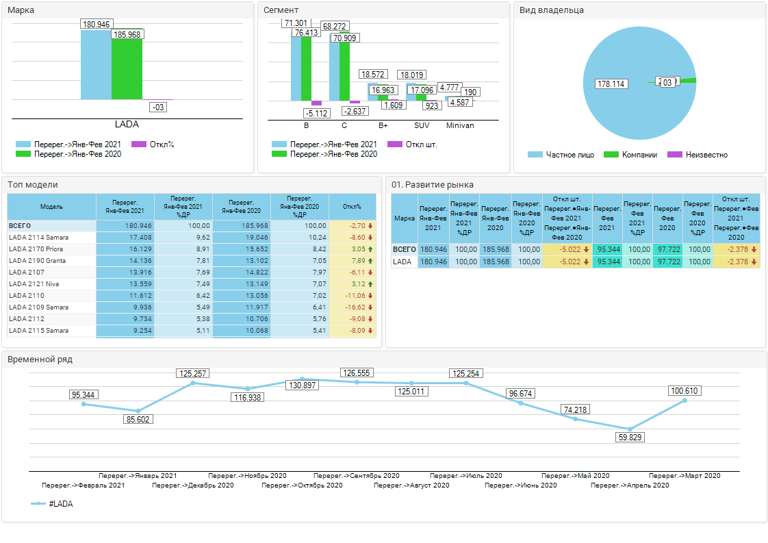The image size is (768, 543).
Task: Click the large blue pie slice labeled 178.114
Action: 616,110
